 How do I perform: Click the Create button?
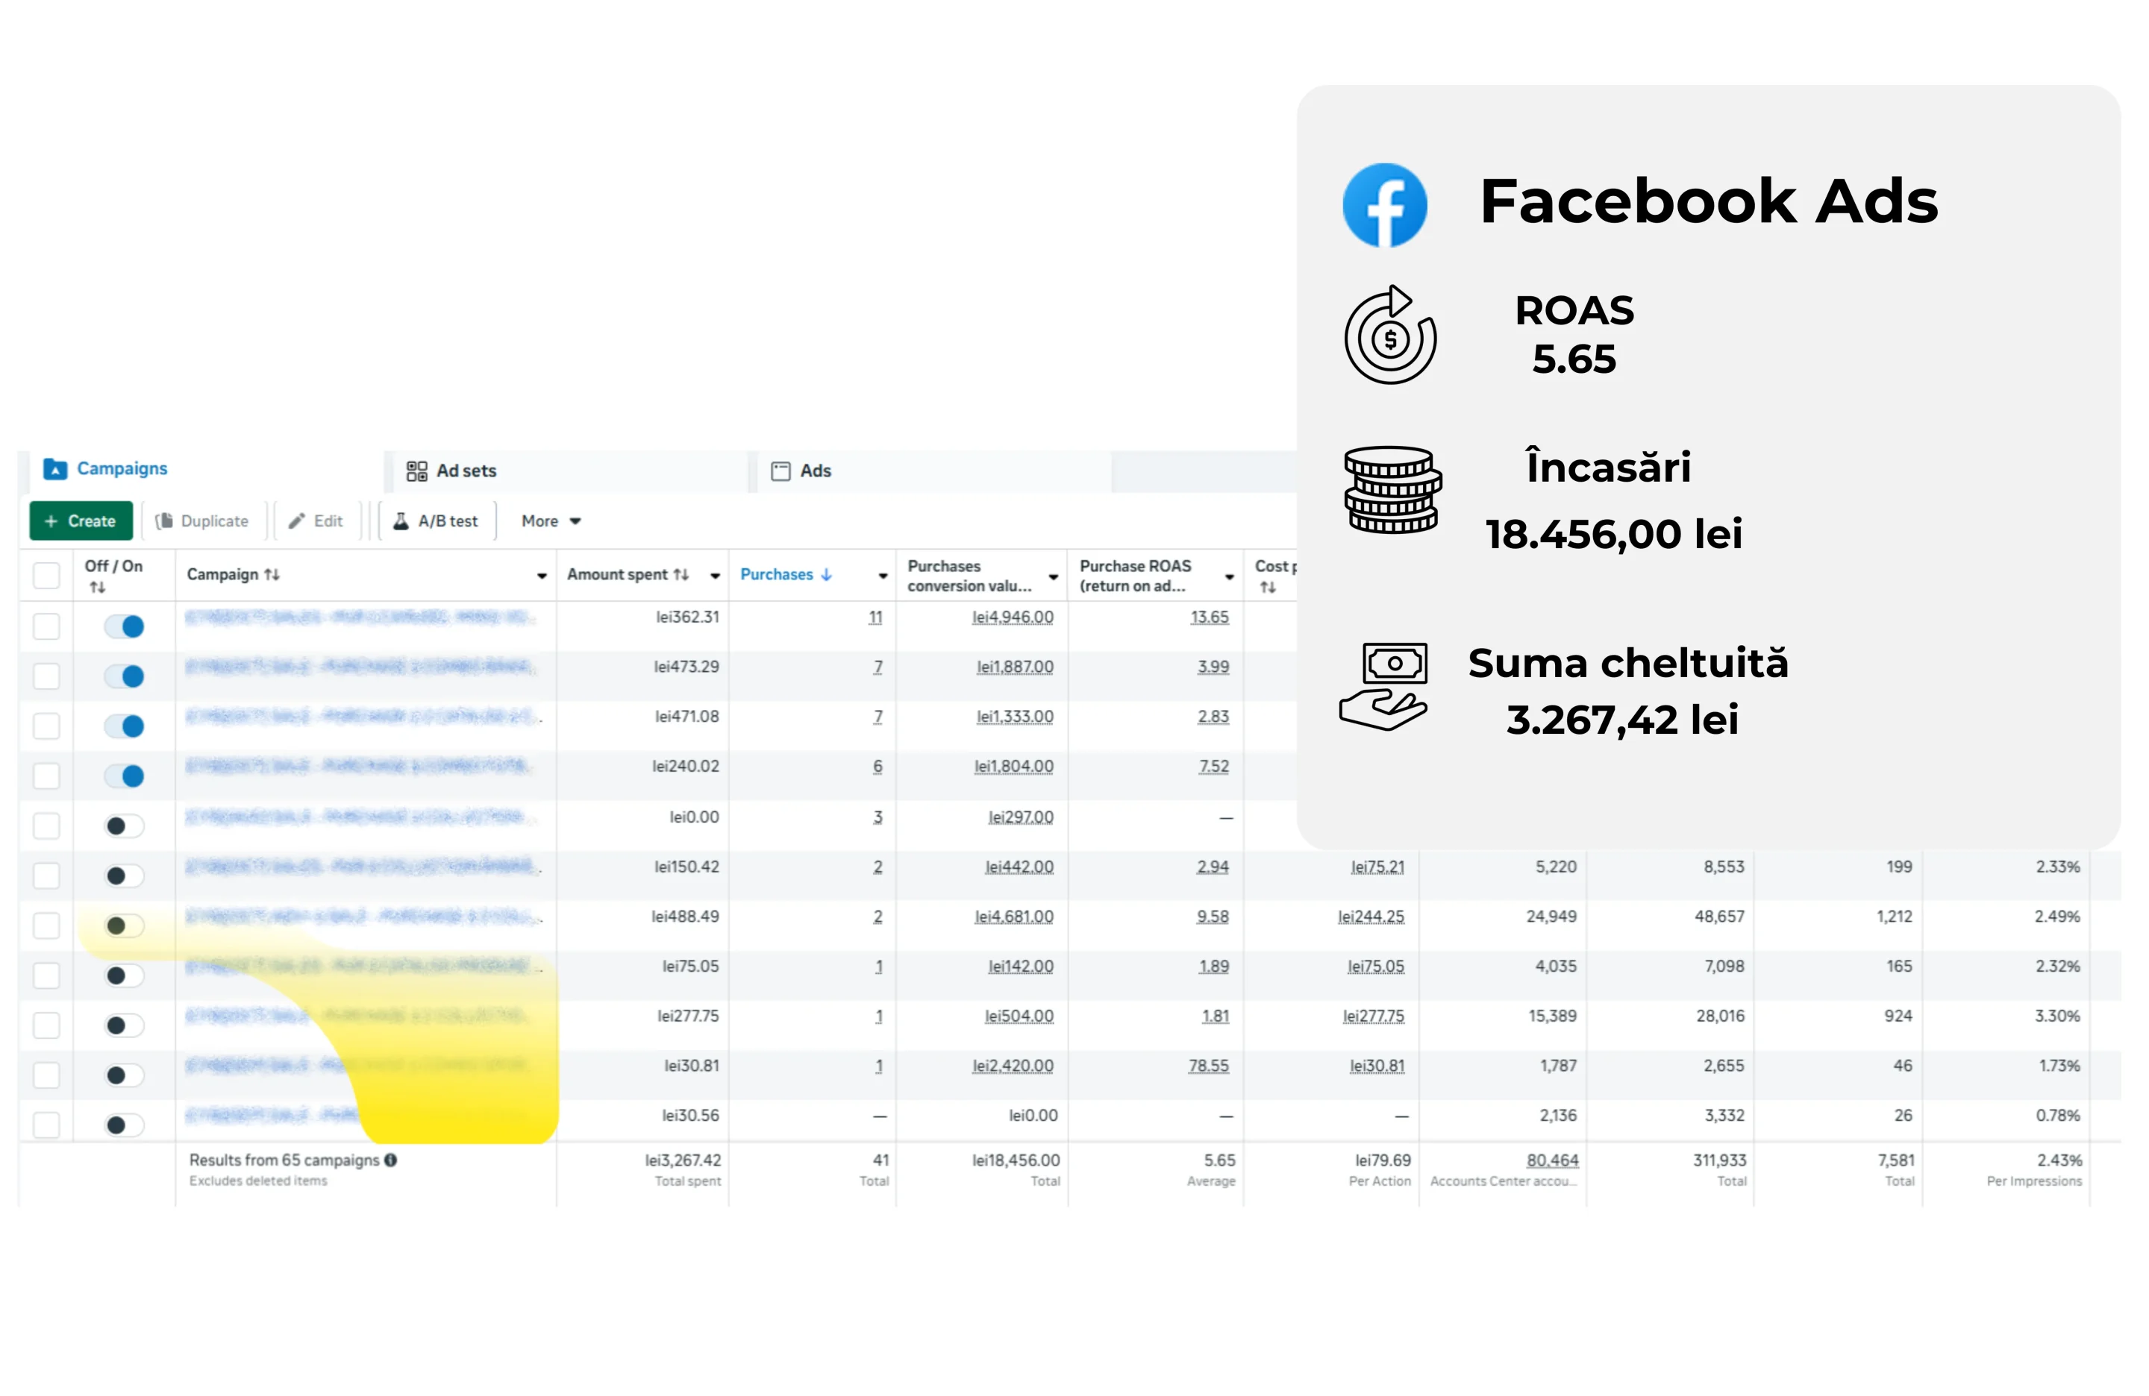81,521
